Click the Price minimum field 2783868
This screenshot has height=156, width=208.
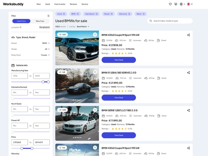click(20, 142)
